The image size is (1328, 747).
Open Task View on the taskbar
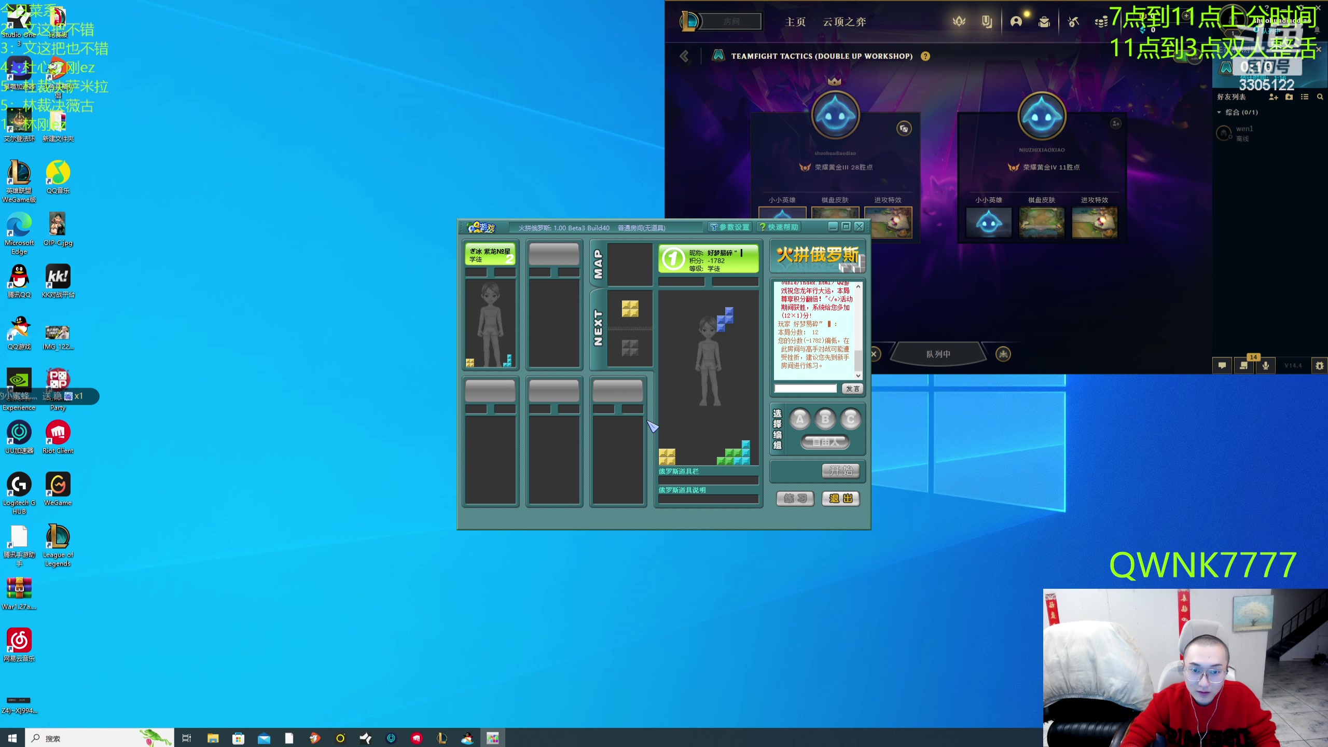point(187,738)
